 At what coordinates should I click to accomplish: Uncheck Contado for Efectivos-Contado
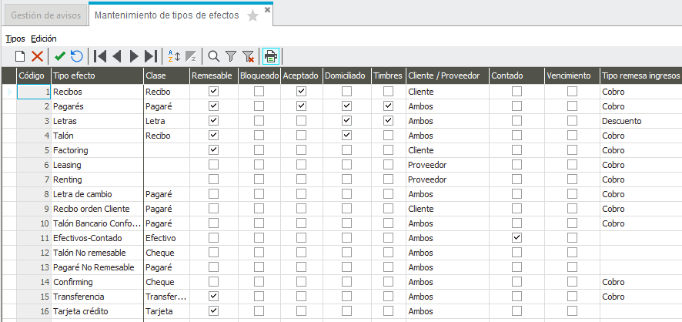point(517,238)
